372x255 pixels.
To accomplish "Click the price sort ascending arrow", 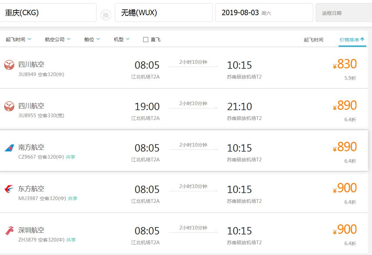I will coord(362,39).
